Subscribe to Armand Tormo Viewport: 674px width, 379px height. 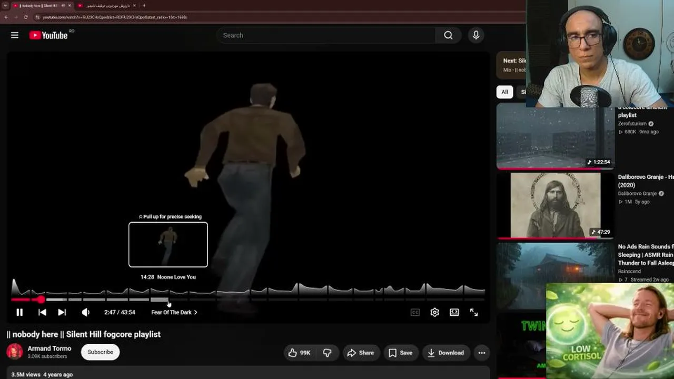100,352
